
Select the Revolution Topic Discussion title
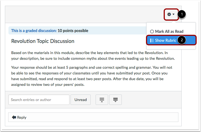click(x=43, y=41)
